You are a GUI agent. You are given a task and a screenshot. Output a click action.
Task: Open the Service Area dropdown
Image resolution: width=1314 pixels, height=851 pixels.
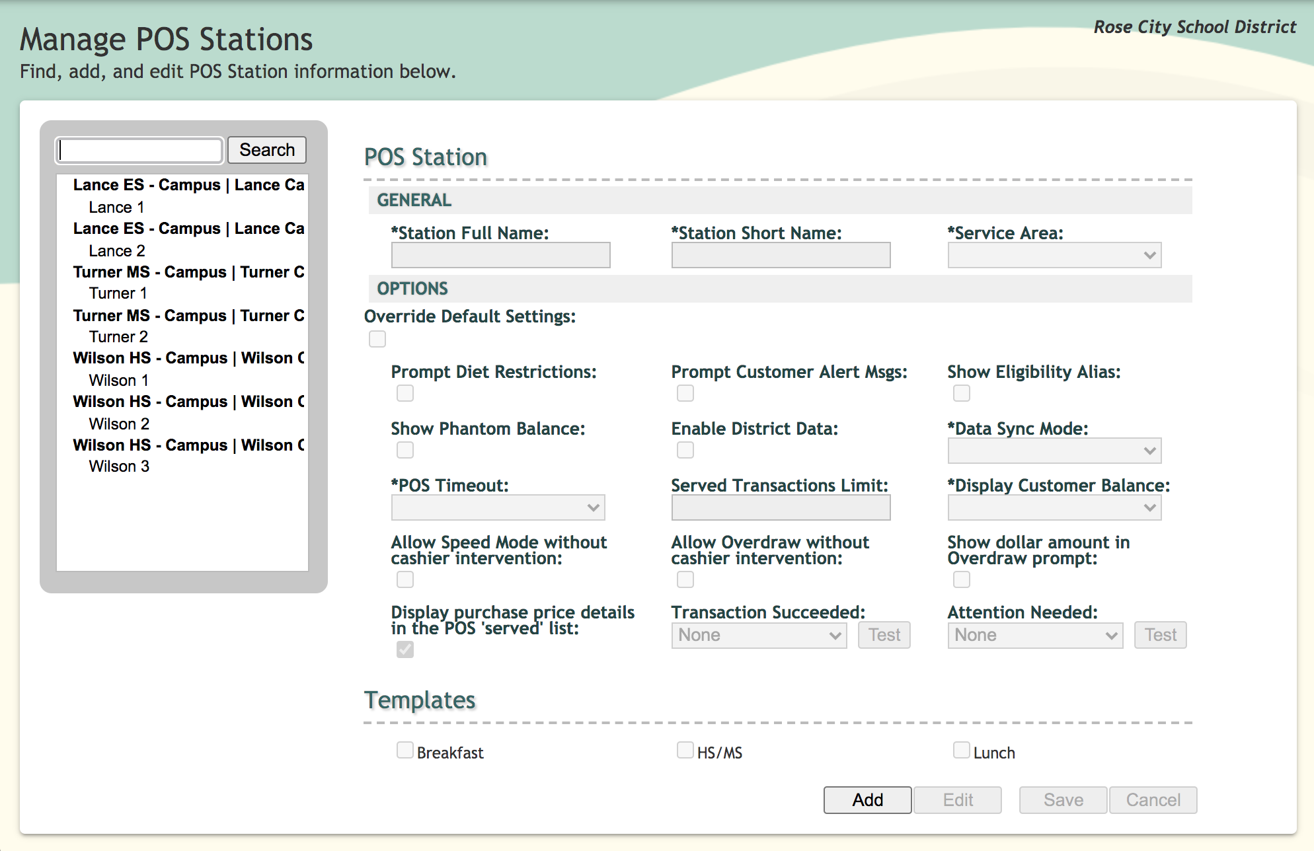1054,255
